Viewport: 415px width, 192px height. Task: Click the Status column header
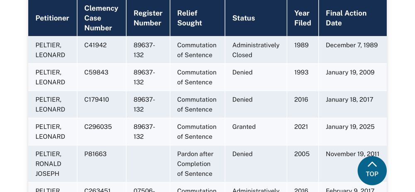coord(256,18)
